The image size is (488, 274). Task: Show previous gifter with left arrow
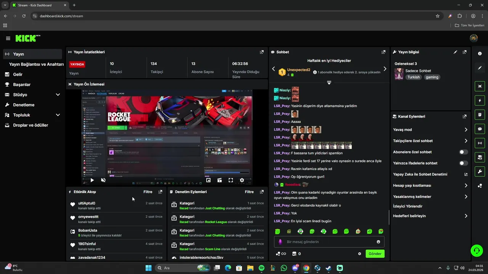pyautogui.click(x=273, y=69)
